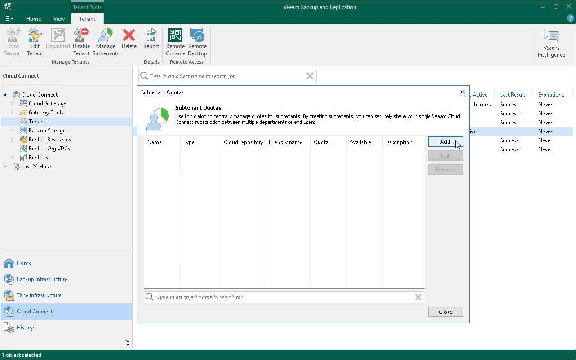Click the Replica Org VDCs tree icon
576x360 pixels.
click(x=23, y=149)
